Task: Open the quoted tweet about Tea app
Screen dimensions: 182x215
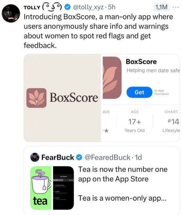Action: coord(102,181)
